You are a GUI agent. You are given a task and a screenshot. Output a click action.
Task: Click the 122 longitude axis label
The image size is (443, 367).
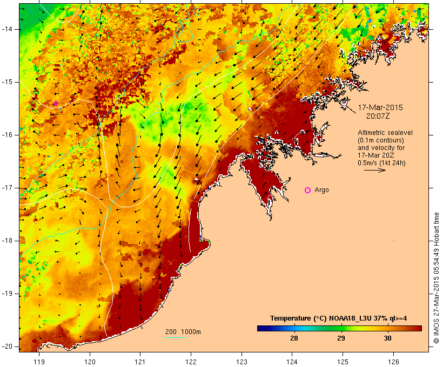(191, 362)
